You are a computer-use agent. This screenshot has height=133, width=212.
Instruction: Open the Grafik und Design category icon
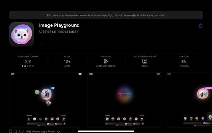[106, 61]
